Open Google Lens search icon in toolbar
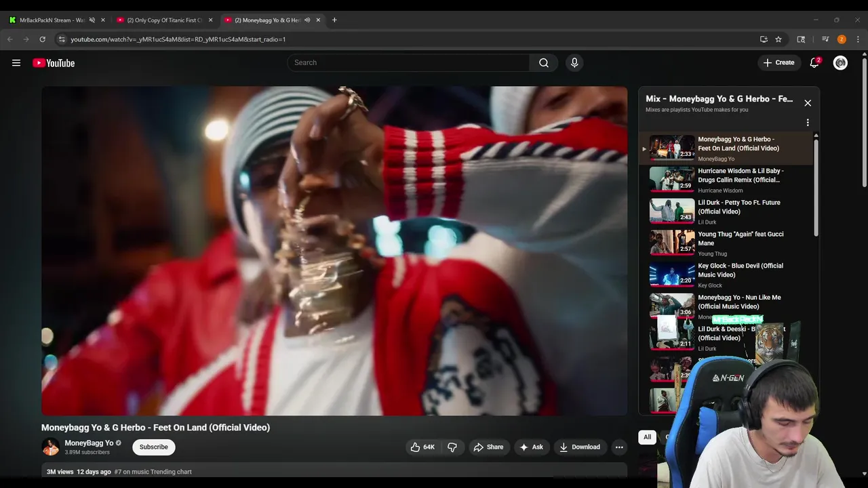 pyautogui.click(x=801, y=39)
